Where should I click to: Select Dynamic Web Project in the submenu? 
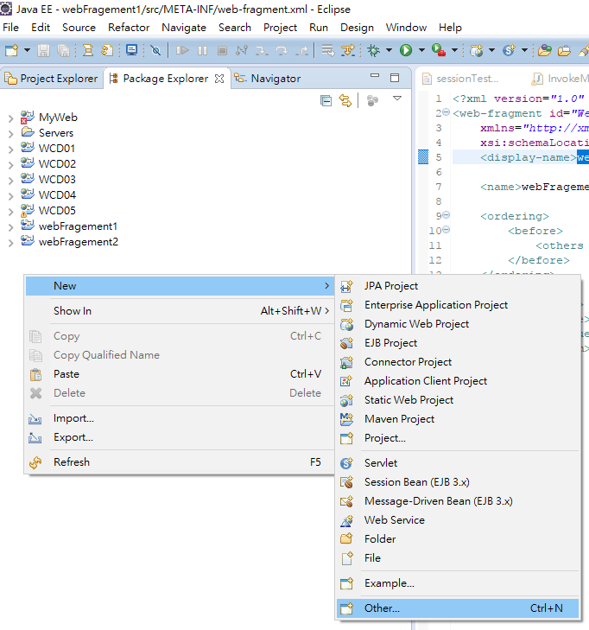point(458,324)
